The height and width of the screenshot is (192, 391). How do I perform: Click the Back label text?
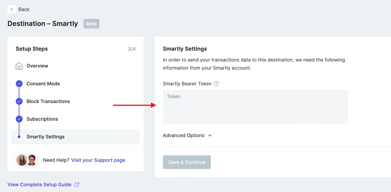tap(24, 9)
